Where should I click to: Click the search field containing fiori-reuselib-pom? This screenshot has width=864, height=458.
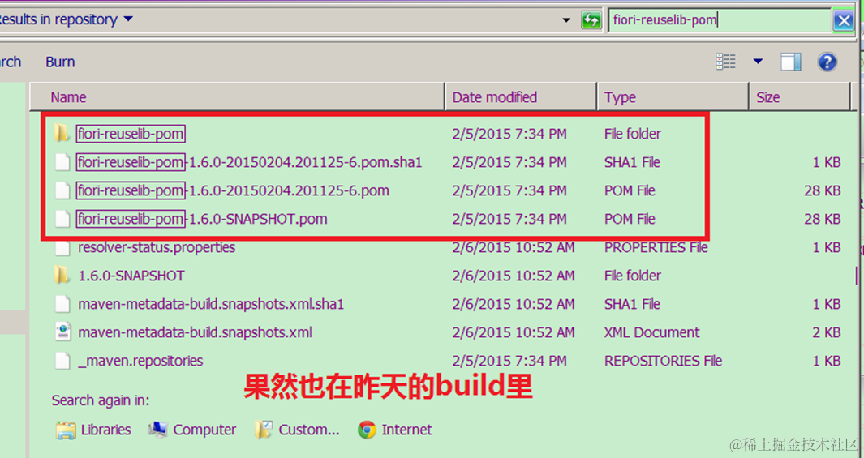720,21
